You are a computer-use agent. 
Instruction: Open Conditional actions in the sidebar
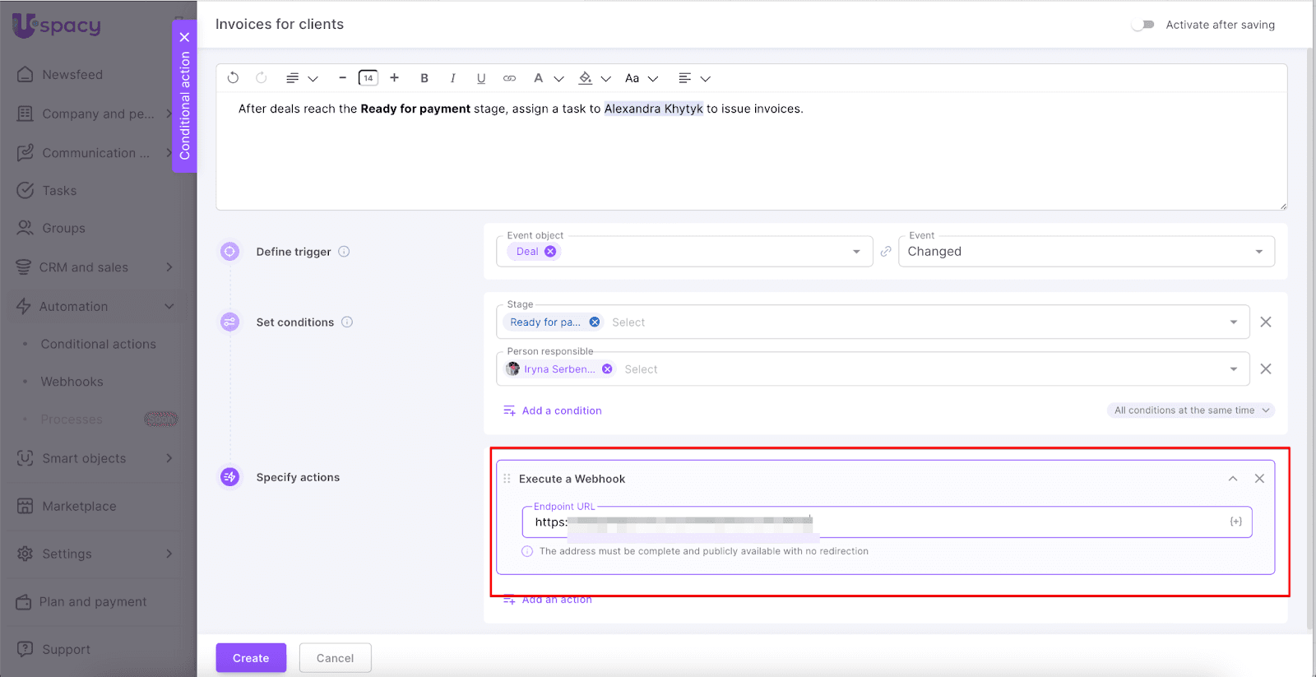pos(98,344)
